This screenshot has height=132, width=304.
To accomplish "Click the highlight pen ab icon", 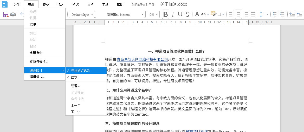I will 214,14.
